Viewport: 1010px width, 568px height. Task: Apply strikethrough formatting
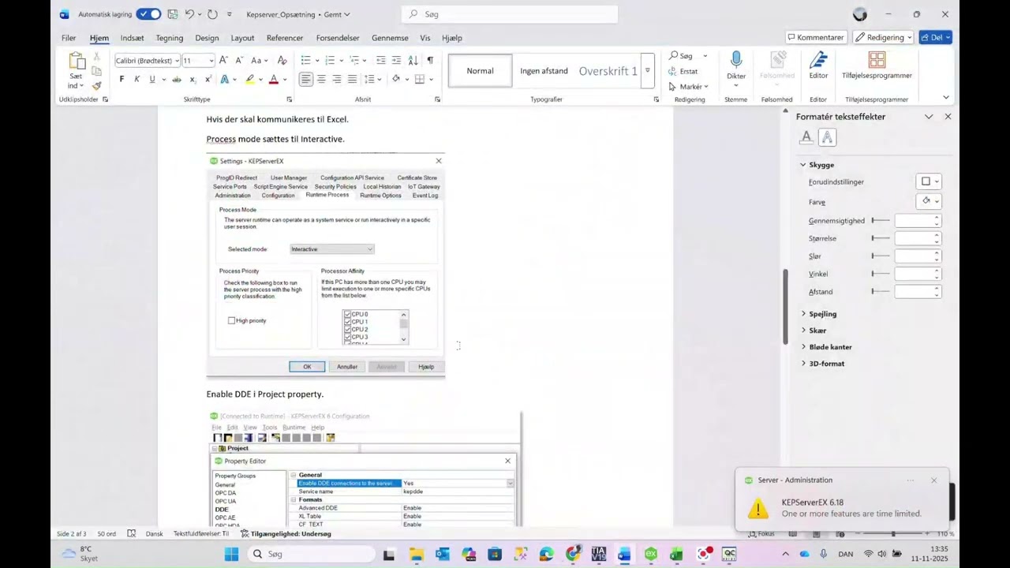click(x=177, y=79)
